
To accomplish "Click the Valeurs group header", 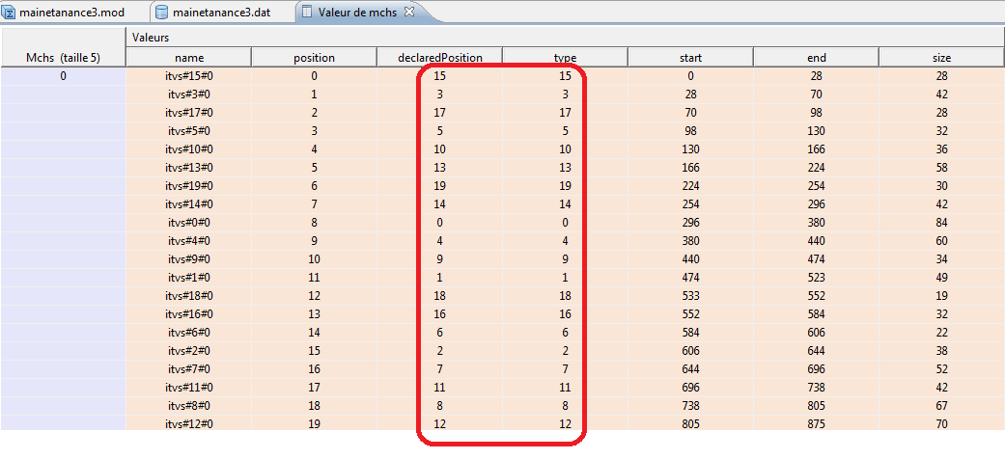I will point(565,38).
